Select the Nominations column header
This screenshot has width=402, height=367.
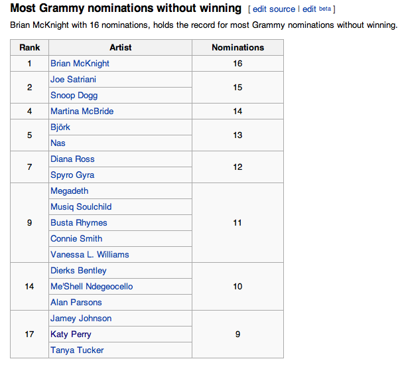pos(237,47)
